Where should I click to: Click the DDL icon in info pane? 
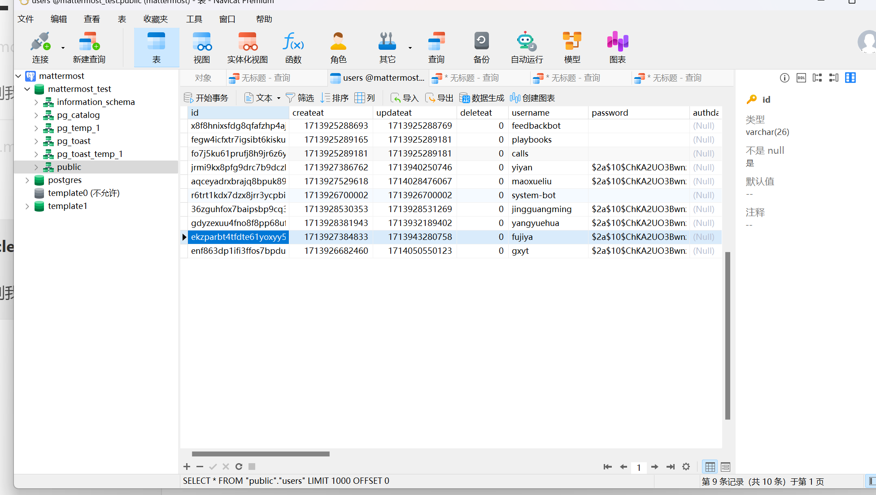coord(801,78)
